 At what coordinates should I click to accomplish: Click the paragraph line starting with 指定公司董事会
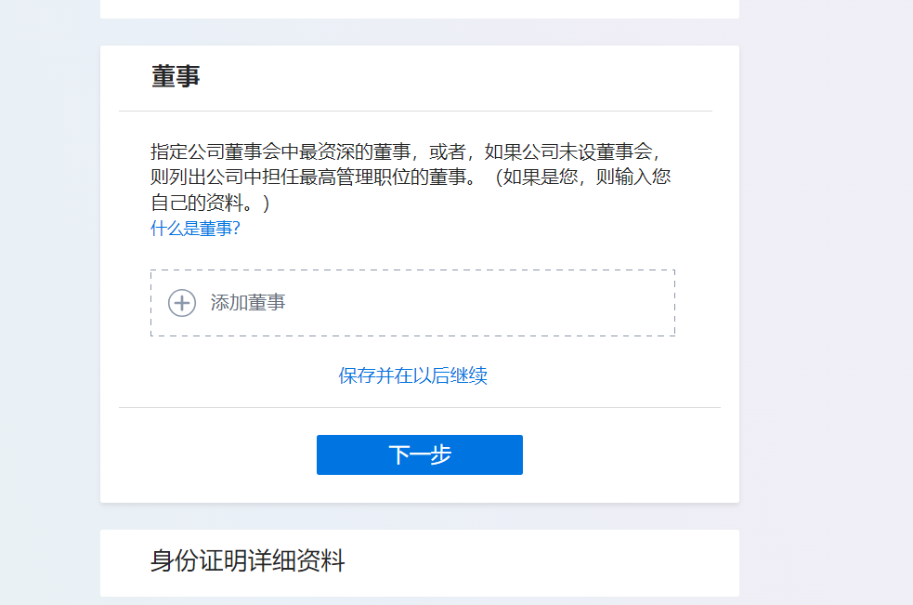(x=405, y=152)
